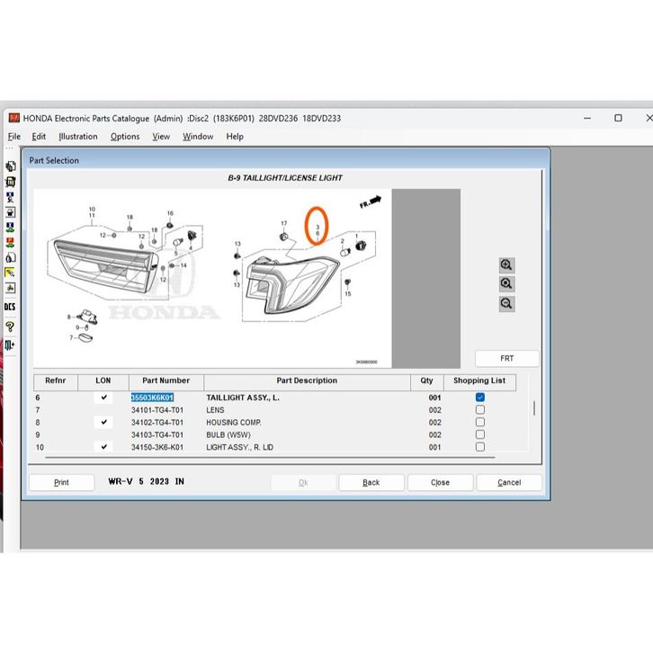
Task: Tick Shopping List checkbox for BULB (W5W)
Action: (480, 434)
